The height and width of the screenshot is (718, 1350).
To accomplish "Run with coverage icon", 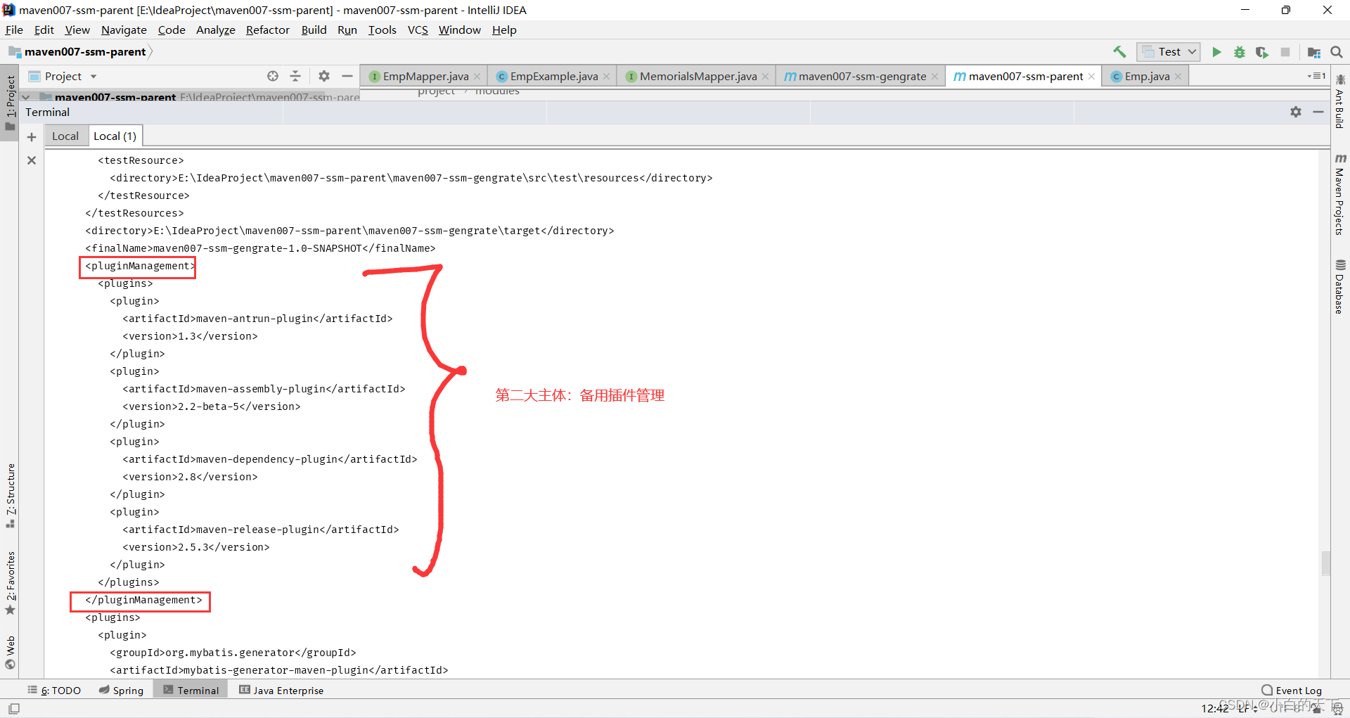I will pyautogui.click(x=1262, y=52).
